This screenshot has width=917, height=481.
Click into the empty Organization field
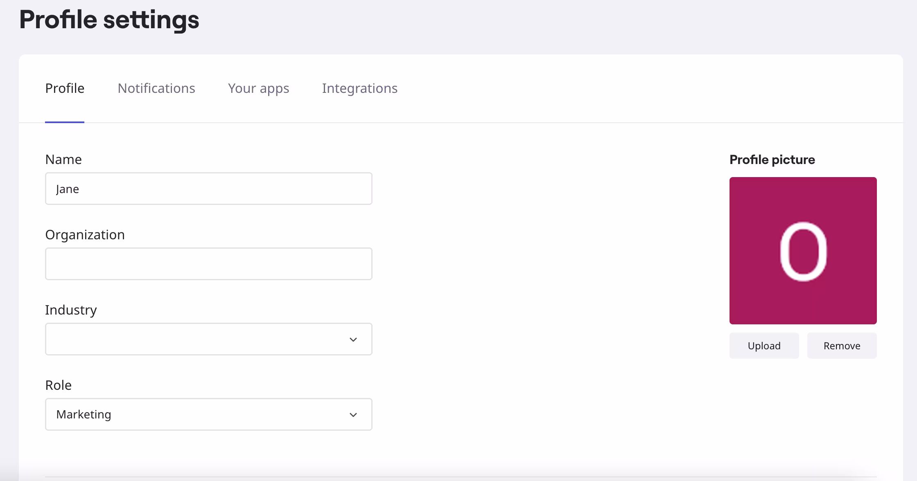tap(208, 264)
